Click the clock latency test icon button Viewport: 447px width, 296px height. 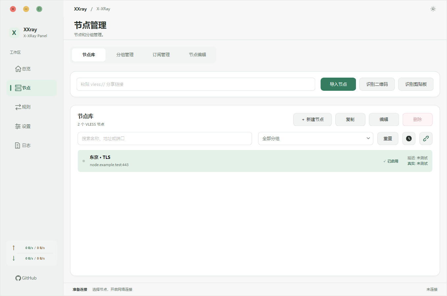pyautogui.click(x=409, y=138)
